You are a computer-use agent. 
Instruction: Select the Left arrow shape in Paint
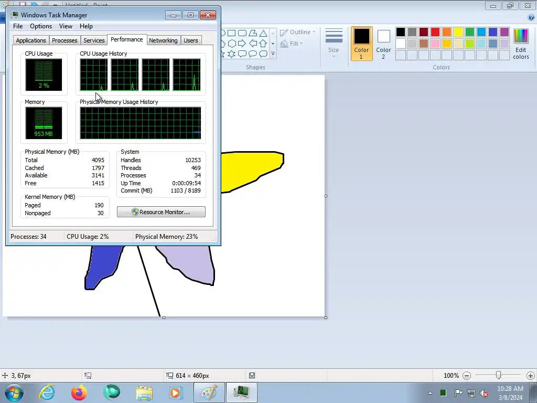pyautogui.click(x=253, y=44)
